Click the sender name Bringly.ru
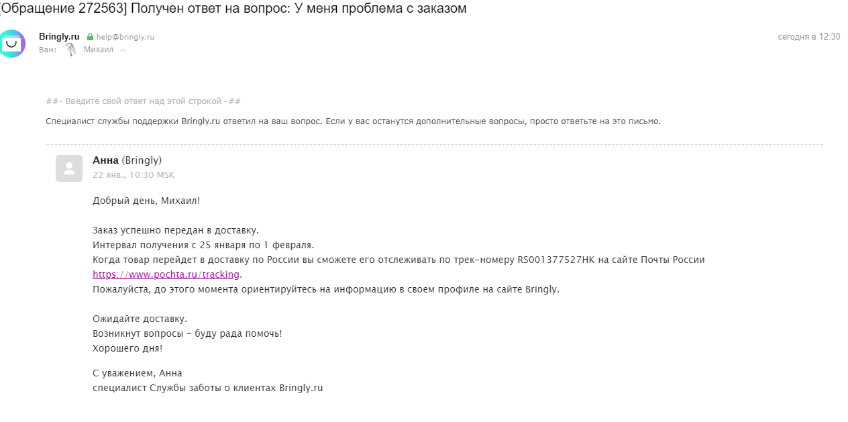This screenshot has width=848, height=422. pyautogui.click(x=59, y=37)
